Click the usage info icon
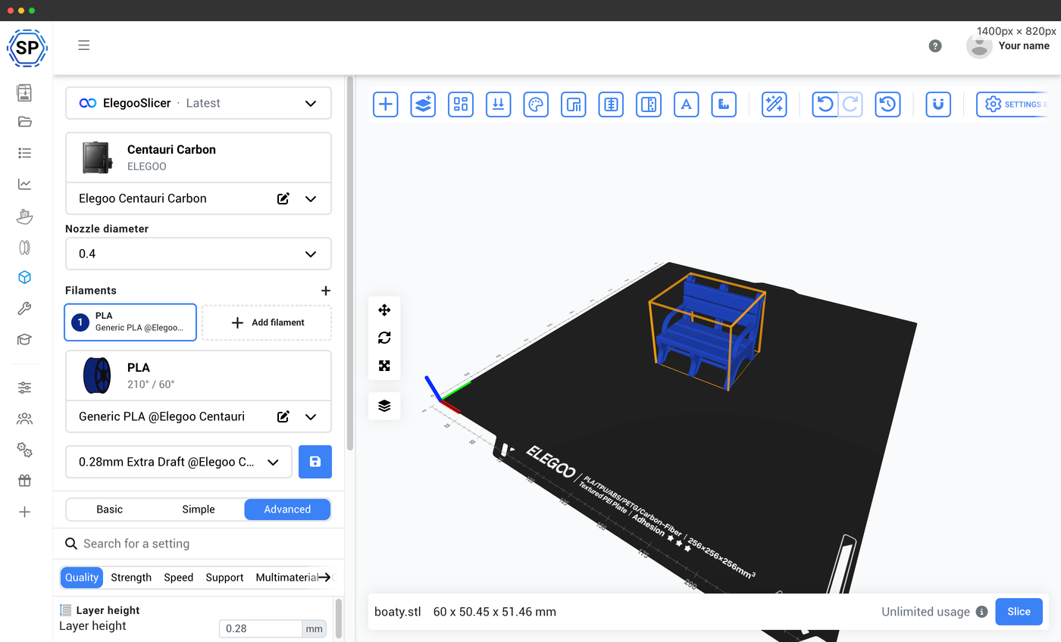This screenshot has width=1061, height=642. pyautogui.click(x=981, y=612)
